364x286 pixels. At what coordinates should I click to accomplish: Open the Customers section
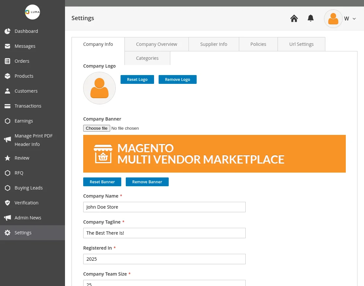pos(26,91)
